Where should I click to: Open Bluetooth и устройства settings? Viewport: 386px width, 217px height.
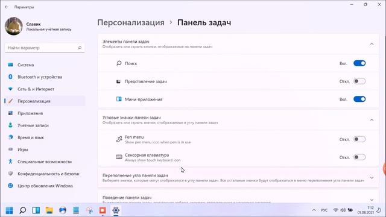pos(45,77)
